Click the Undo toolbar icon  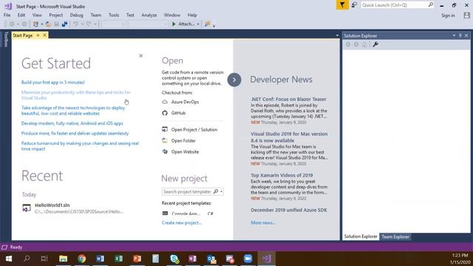75,24
